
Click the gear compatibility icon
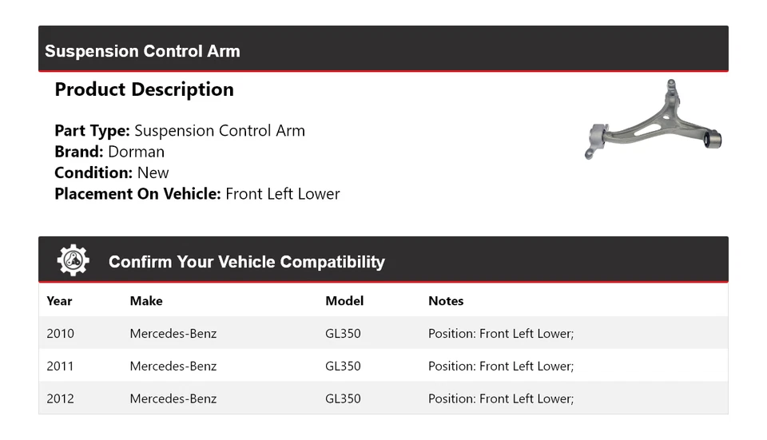(73, 261)
